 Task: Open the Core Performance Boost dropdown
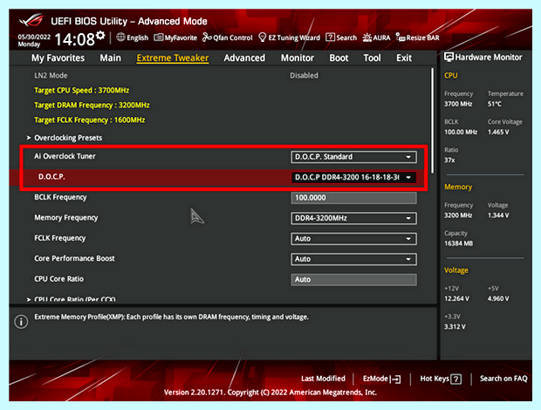[353, 259]
